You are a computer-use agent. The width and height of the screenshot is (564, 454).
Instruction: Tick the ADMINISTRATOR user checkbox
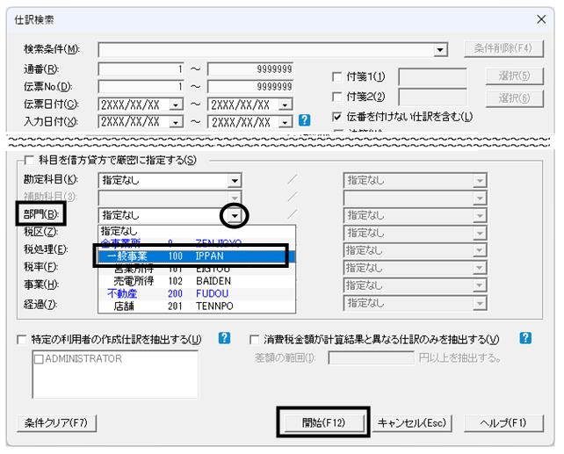click(39, 358)
